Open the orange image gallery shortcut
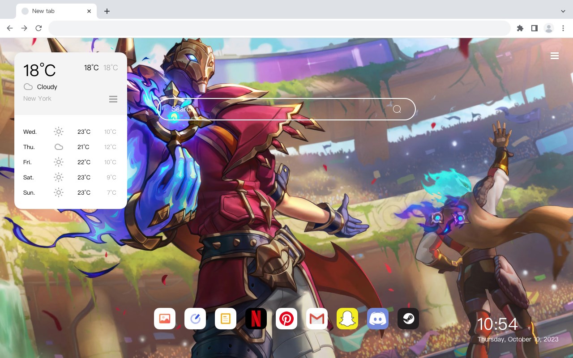The height and width of the screenshot is (358, 573). [x=165, y=319]
